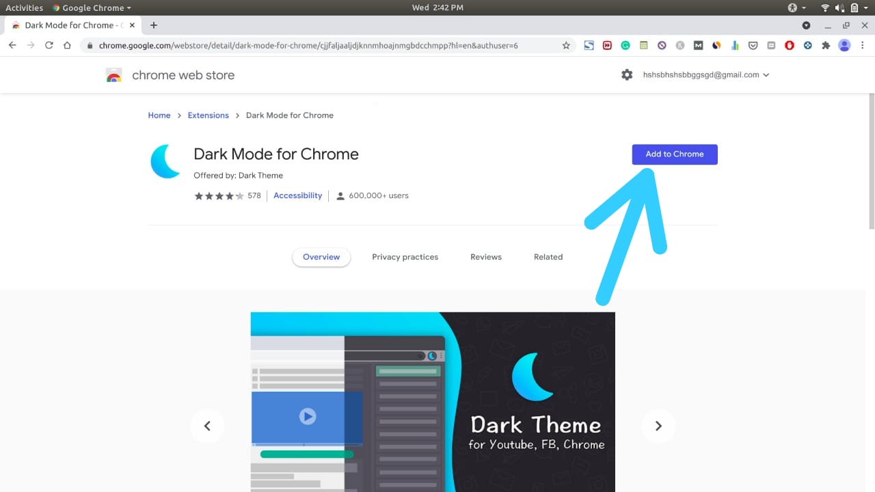Expand the system menu arrow
The width and height of the screenshot is (875, 492).
point(866,8)
